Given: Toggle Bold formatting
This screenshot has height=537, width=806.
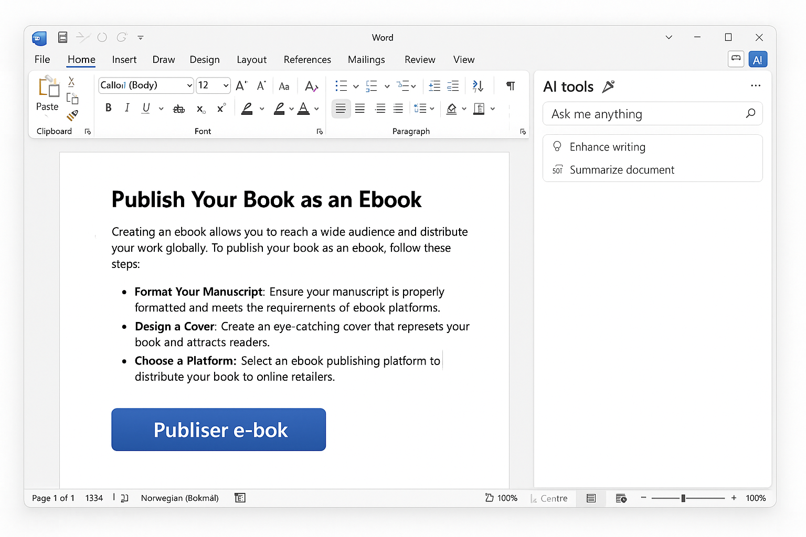Looking at the screenshot, I should coord(109,108).
